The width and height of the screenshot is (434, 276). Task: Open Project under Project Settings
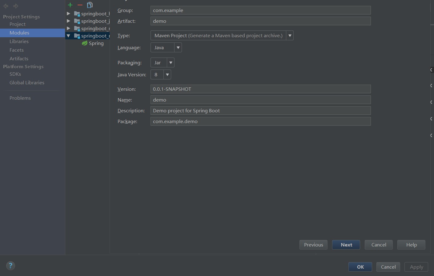click(x=18, y=24)
